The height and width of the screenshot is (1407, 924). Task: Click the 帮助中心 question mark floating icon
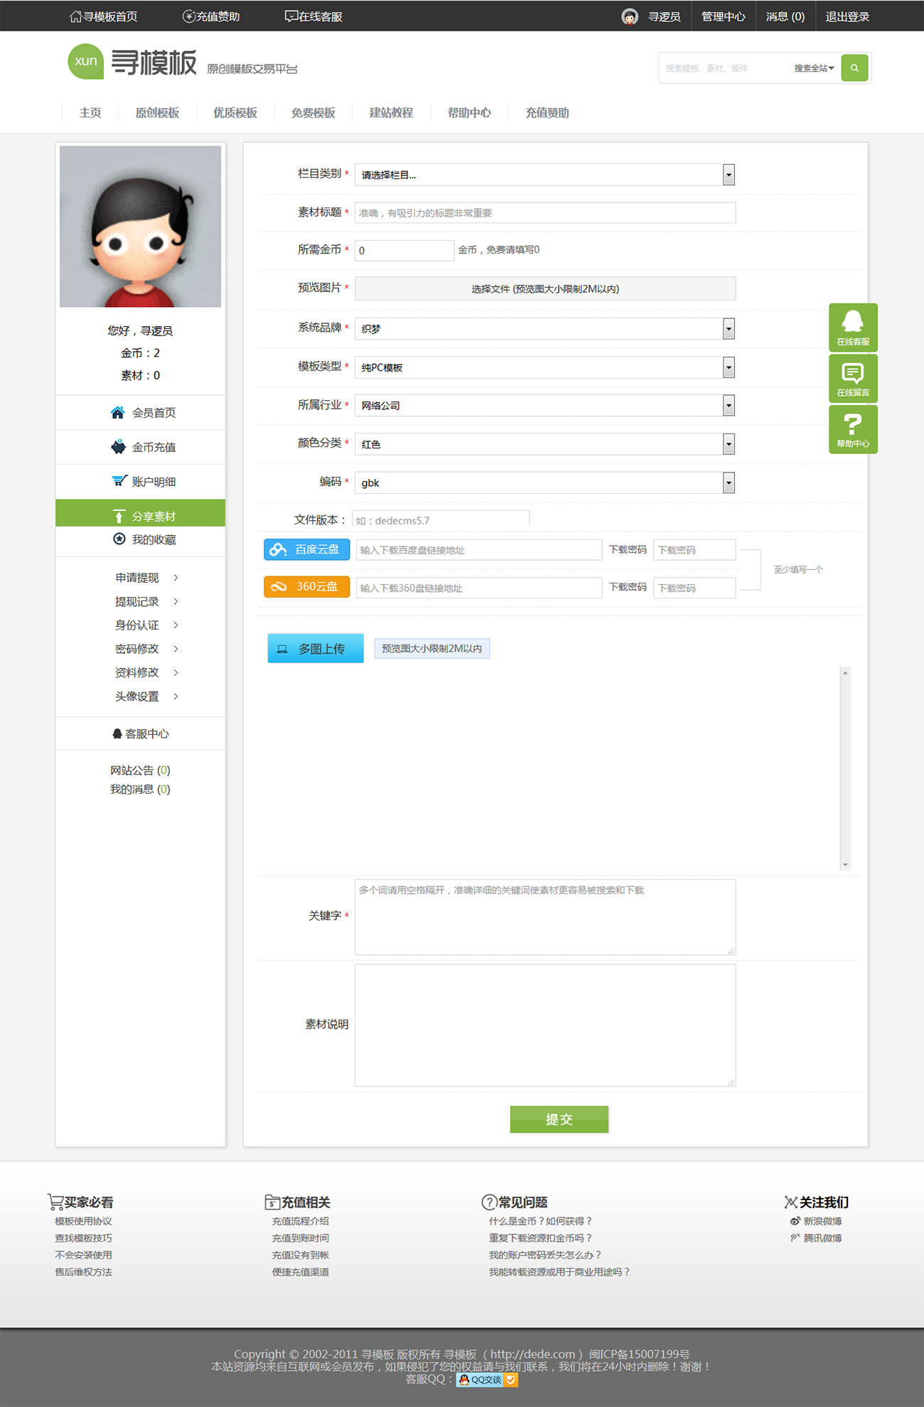point(853,429)
